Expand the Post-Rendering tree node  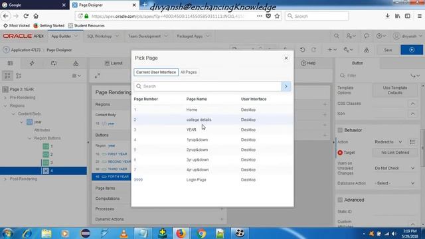tap(5, 179)
